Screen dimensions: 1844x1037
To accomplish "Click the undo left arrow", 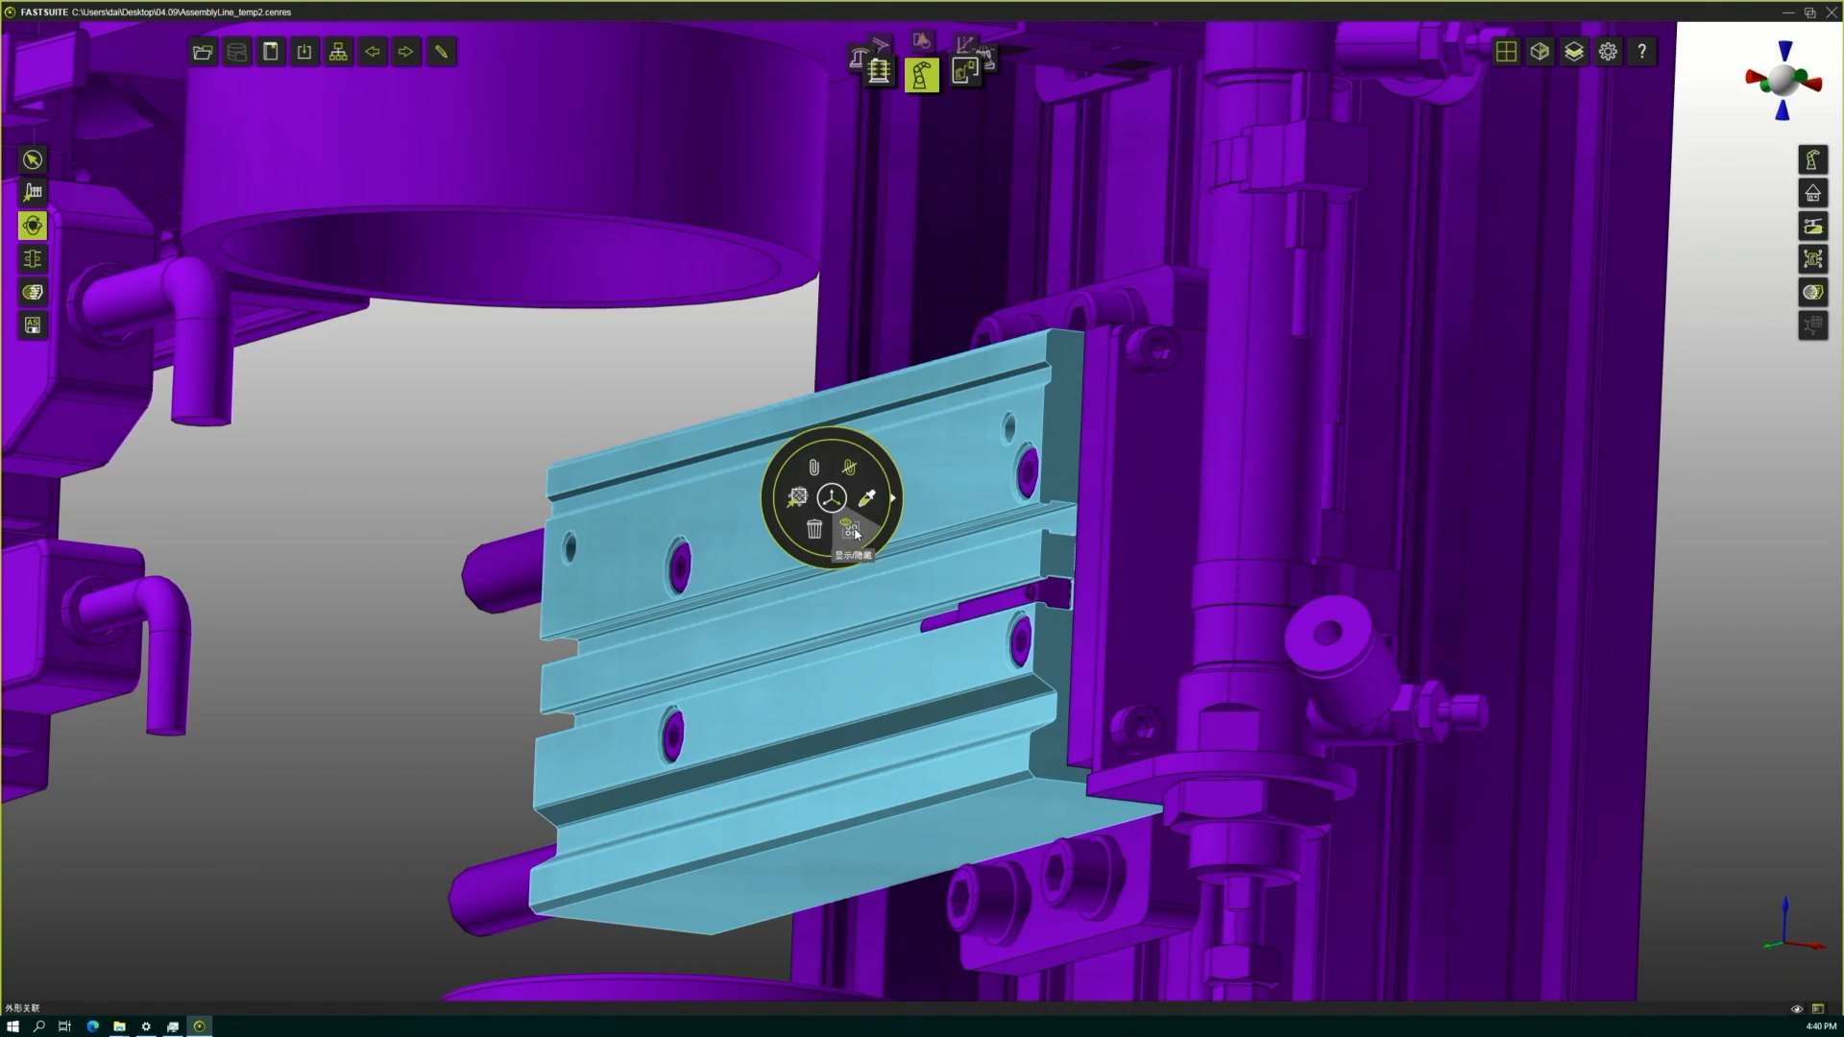I will (x=373, y=52).
